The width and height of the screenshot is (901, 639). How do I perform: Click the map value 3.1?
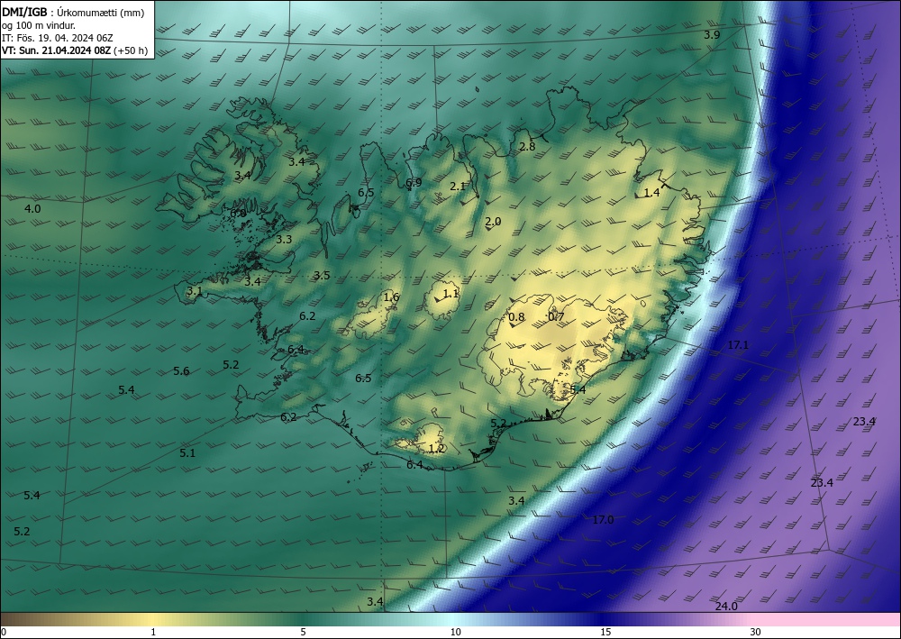click(x=195, y=291)
